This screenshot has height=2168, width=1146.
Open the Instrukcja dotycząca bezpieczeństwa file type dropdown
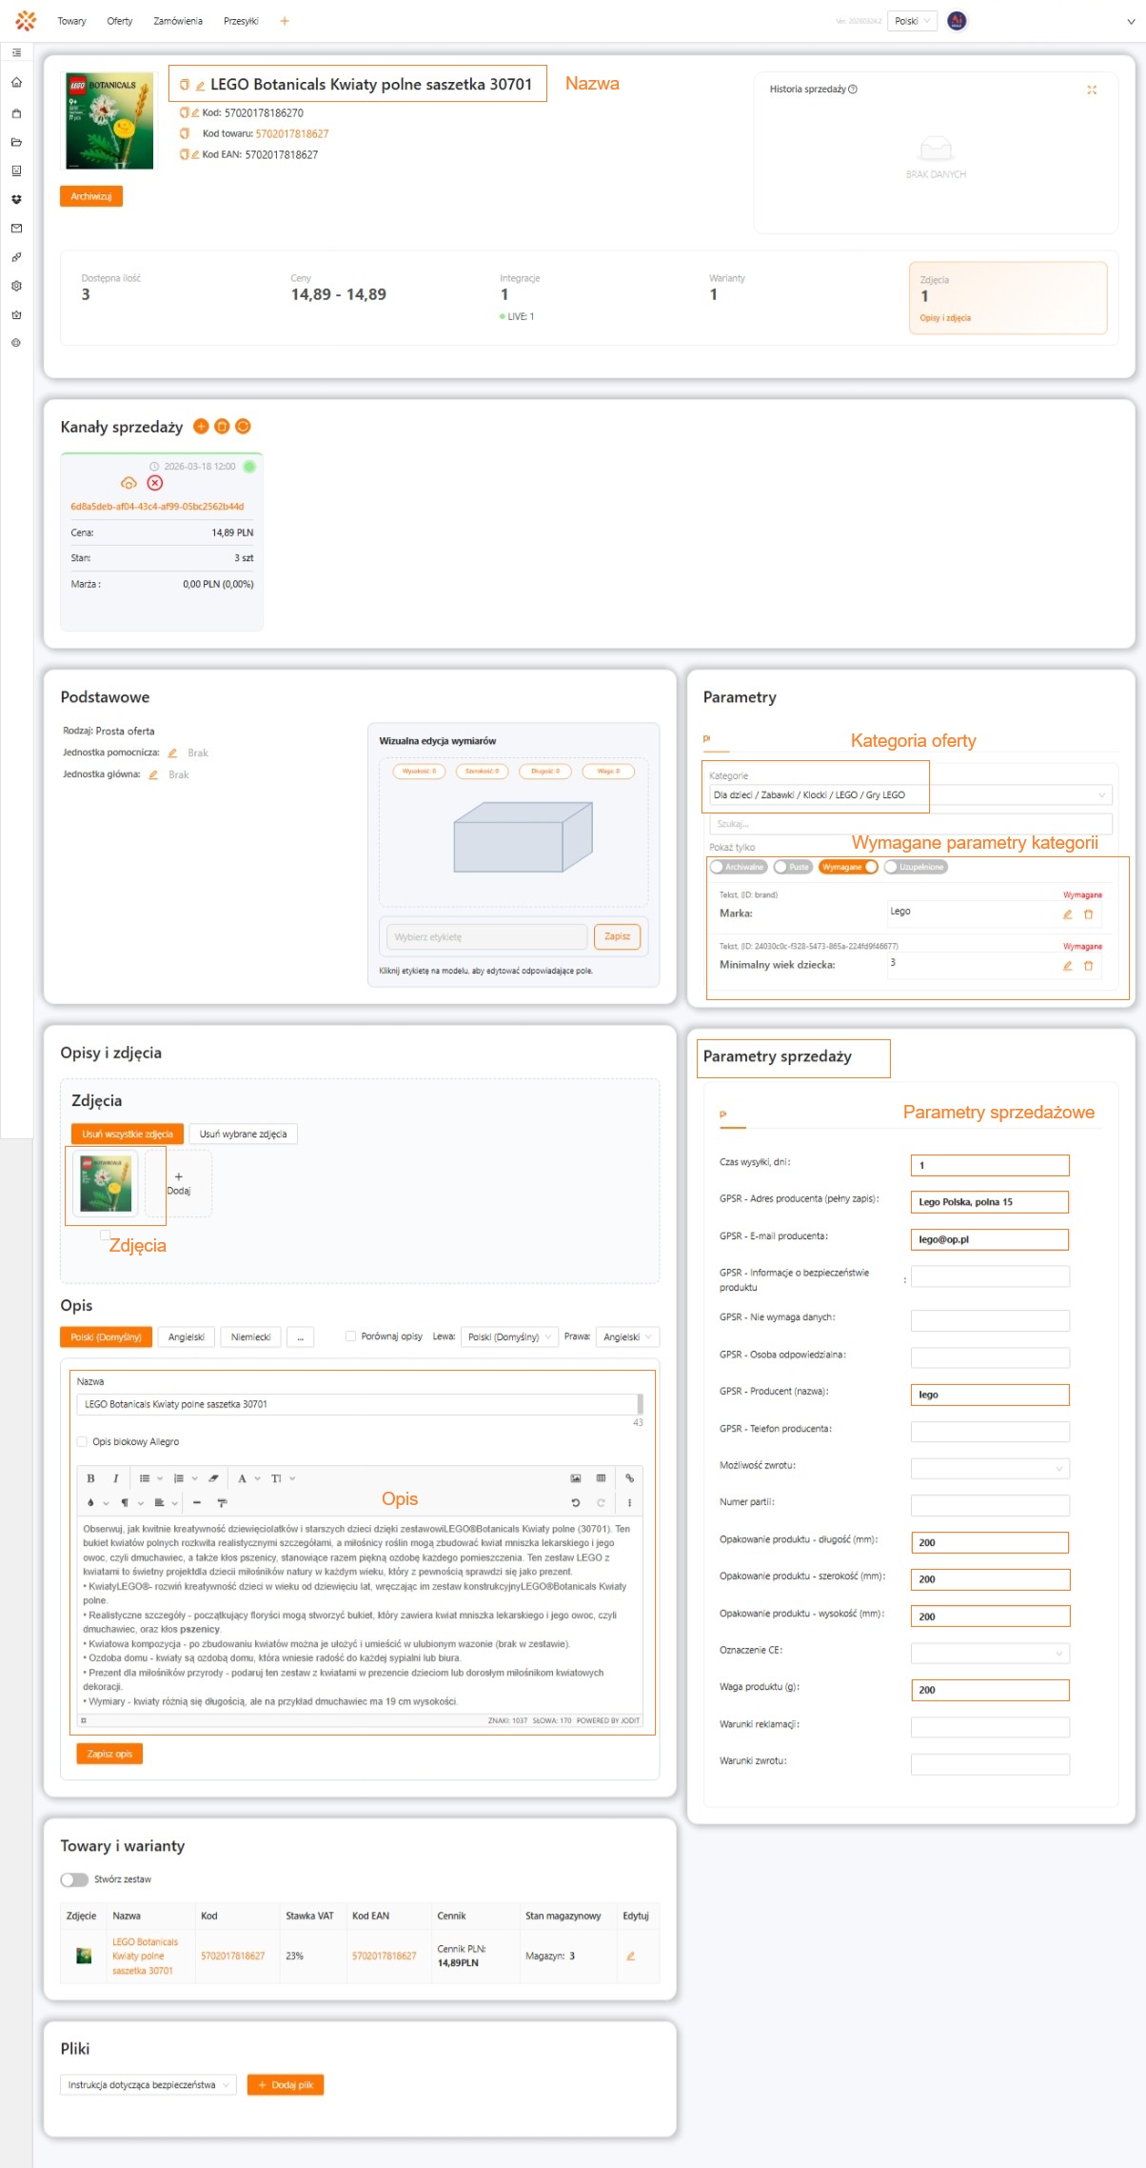pos(148,2085)
